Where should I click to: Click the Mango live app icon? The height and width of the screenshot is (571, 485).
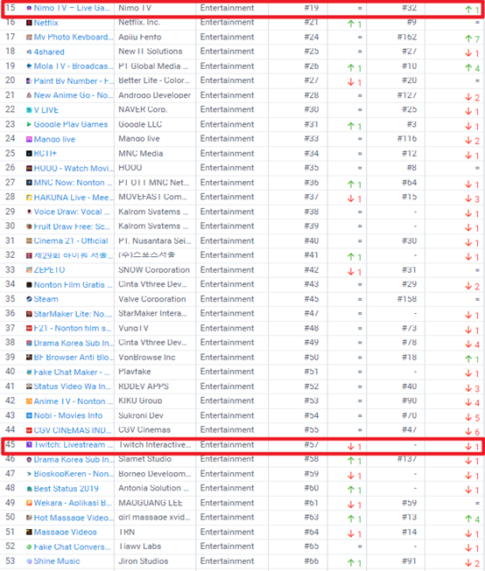click(x=29, y=139)
